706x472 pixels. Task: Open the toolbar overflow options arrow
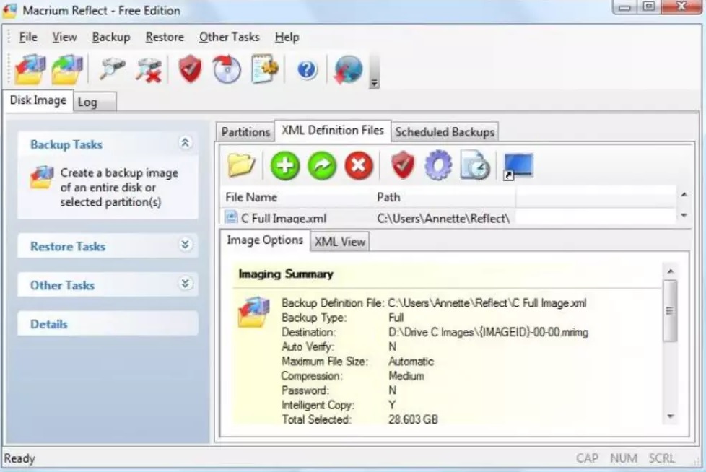tap(374, 83)
